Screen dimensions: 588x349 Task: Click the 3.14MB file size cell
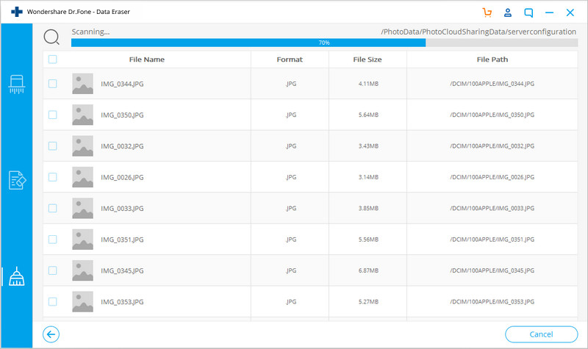tap(368, 177)
